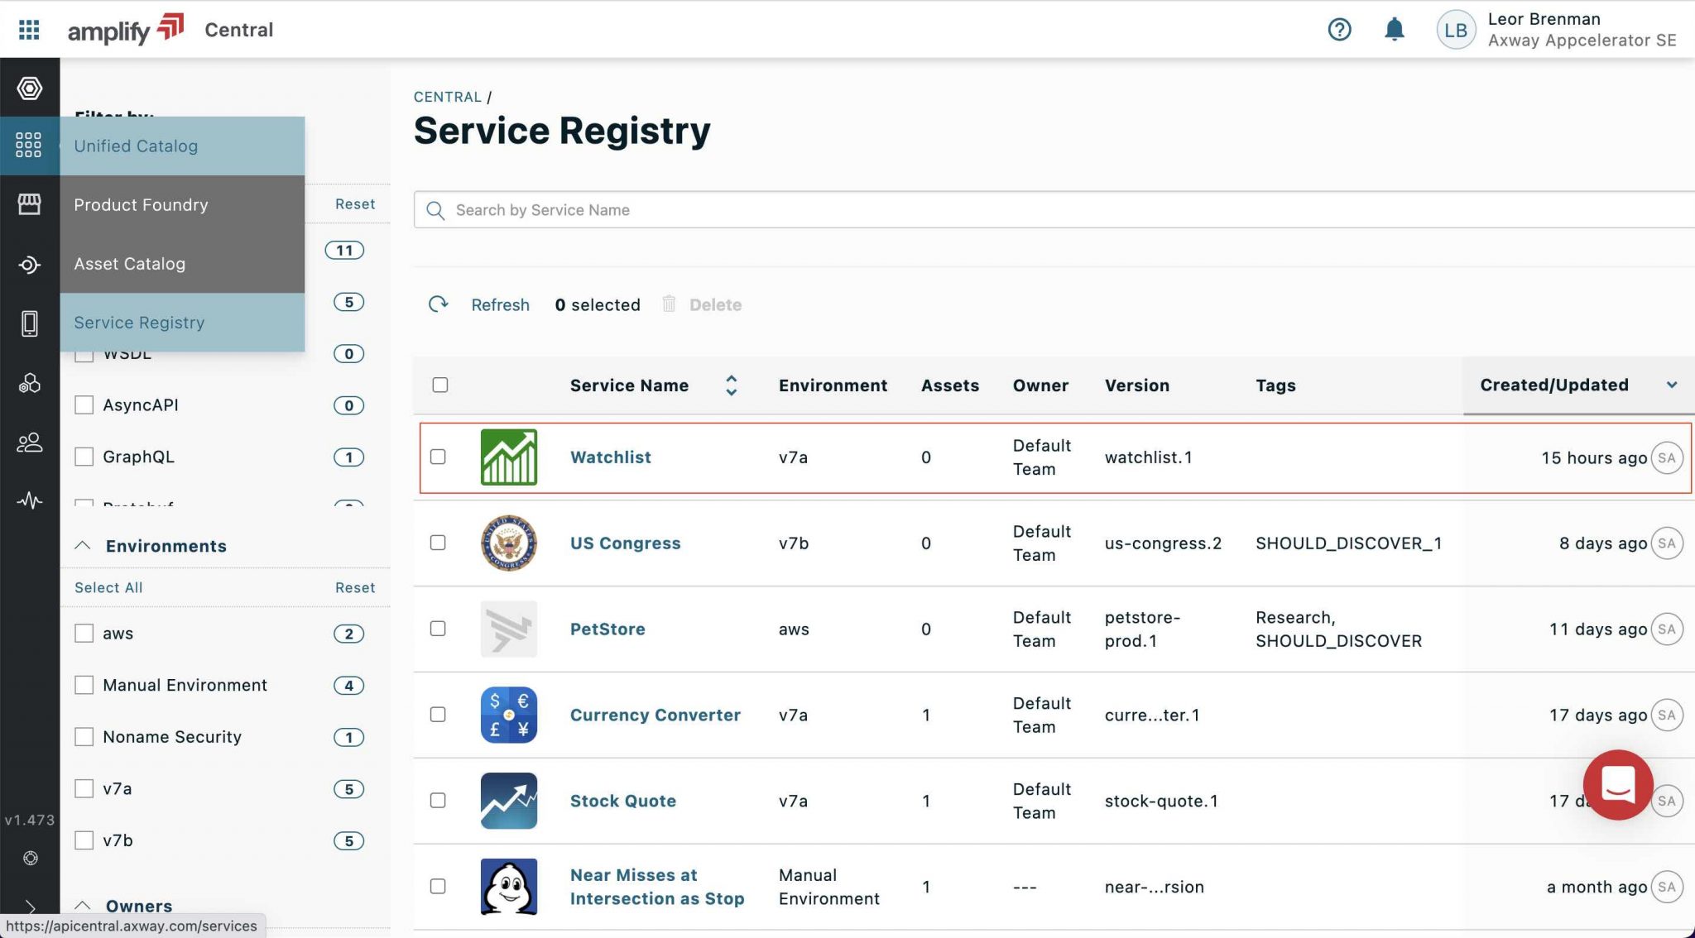Open the notifications bell icon
Viewport: 1695px width, 938px height.
tap(1394, 29)
